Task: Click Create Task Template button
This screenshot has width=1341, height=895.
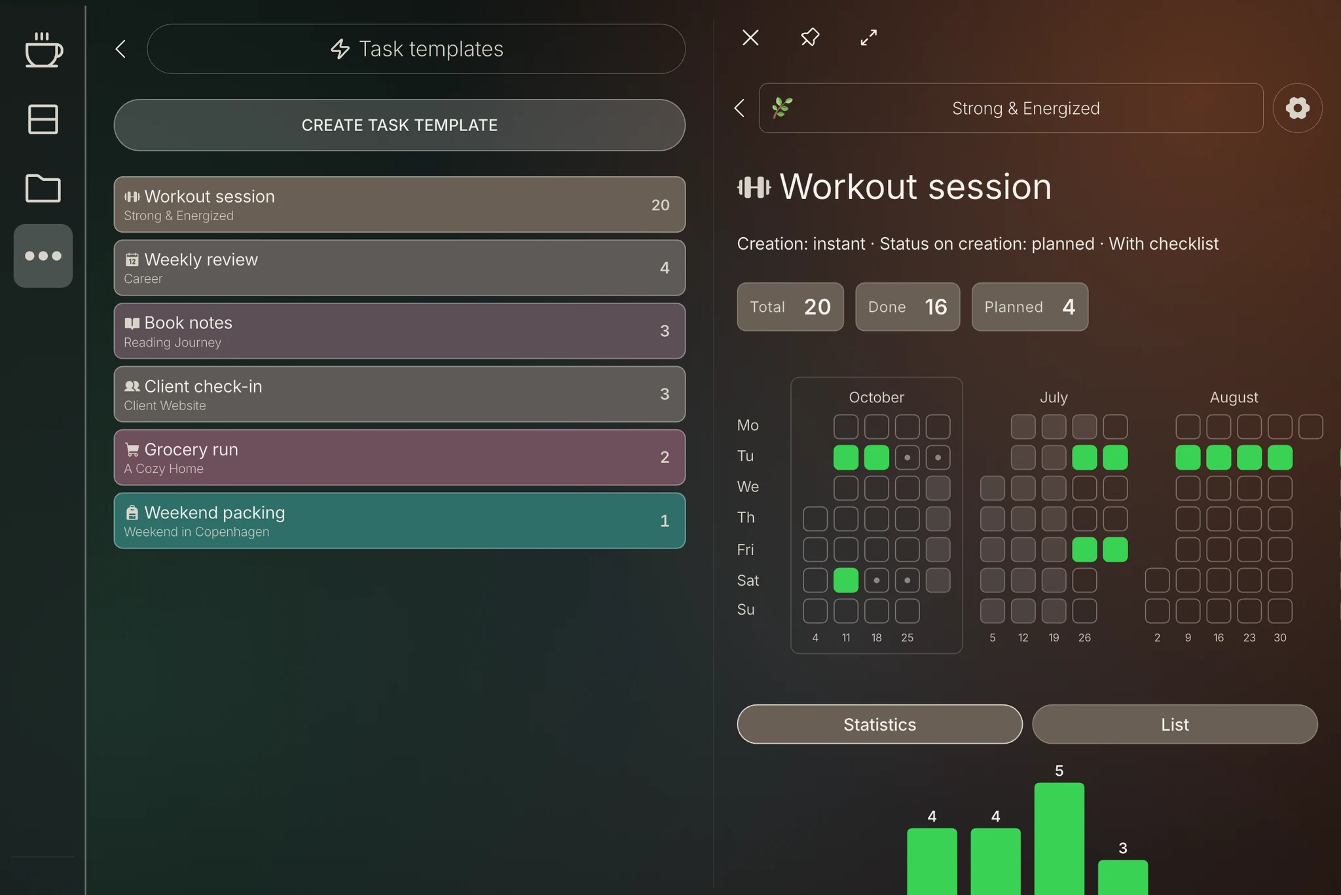Action: click(399, 125)
